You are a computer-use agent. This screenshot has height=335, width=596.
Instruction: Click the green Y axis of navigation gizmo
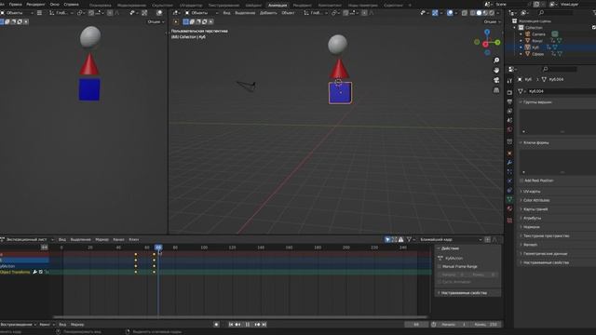click(x=497, y=42)
